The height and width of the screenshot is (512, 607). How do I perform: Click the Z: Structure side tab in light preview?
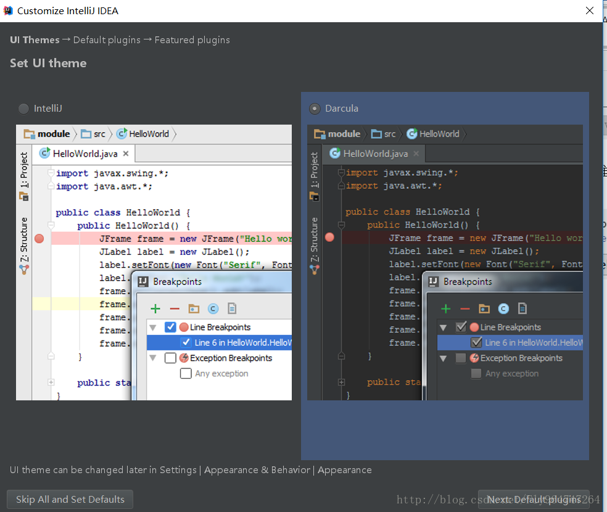[x=24, y=246]
